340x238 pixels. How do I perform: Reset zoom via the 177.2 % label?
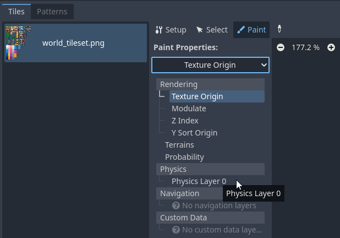point(305,47)
